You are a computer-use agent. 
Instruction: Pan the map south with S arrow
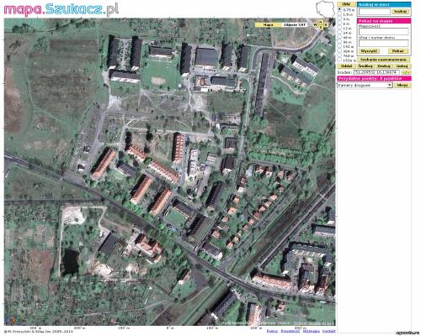click(x=321, y=27)
